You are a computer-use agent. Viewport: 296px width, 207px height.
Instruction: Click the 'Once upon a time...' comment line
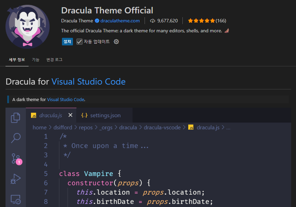click(106, 146)
